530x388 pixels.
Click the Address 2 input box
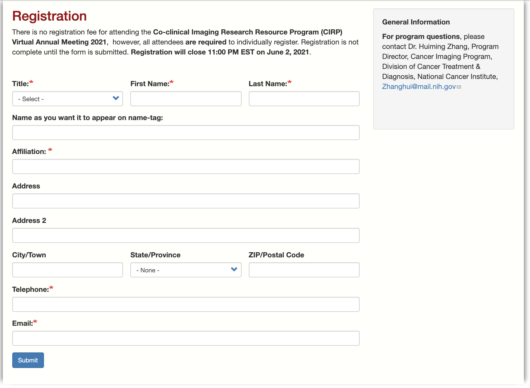[x=186, y=236]
